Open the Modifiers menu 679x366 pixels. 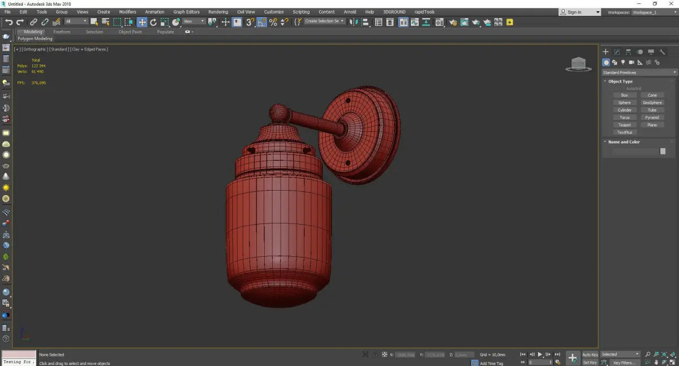click(x=127, y=12)
